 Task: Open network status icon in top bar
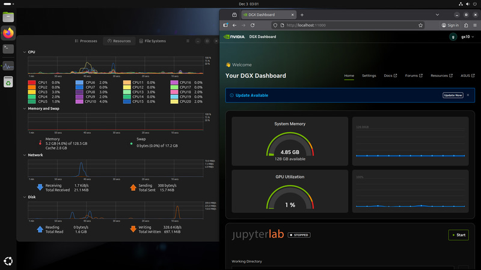click(x=461, y=4)
